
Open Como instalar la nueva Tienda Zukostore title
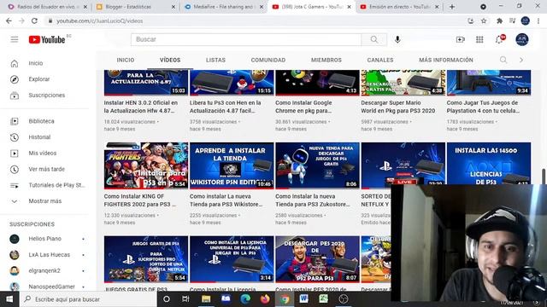pyautogui.click(x=313, y=200)
